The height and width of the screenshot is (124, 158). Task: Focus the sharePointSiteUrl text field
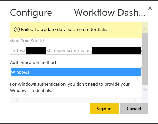[x=76, y=50]
